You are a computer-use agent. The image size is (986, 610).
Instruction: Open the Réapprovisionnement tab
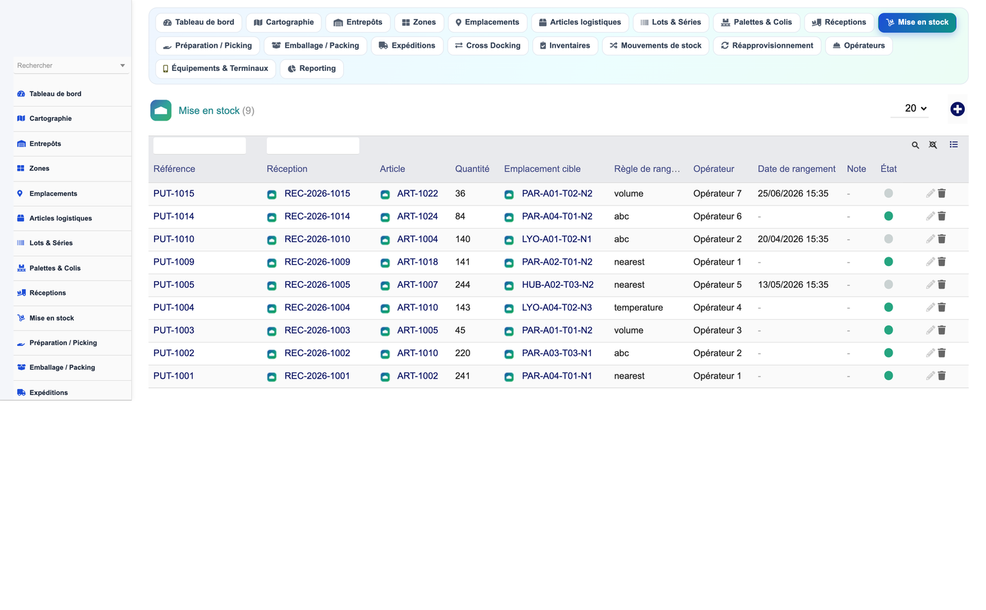pyautogui.click(x=767, y=46)
